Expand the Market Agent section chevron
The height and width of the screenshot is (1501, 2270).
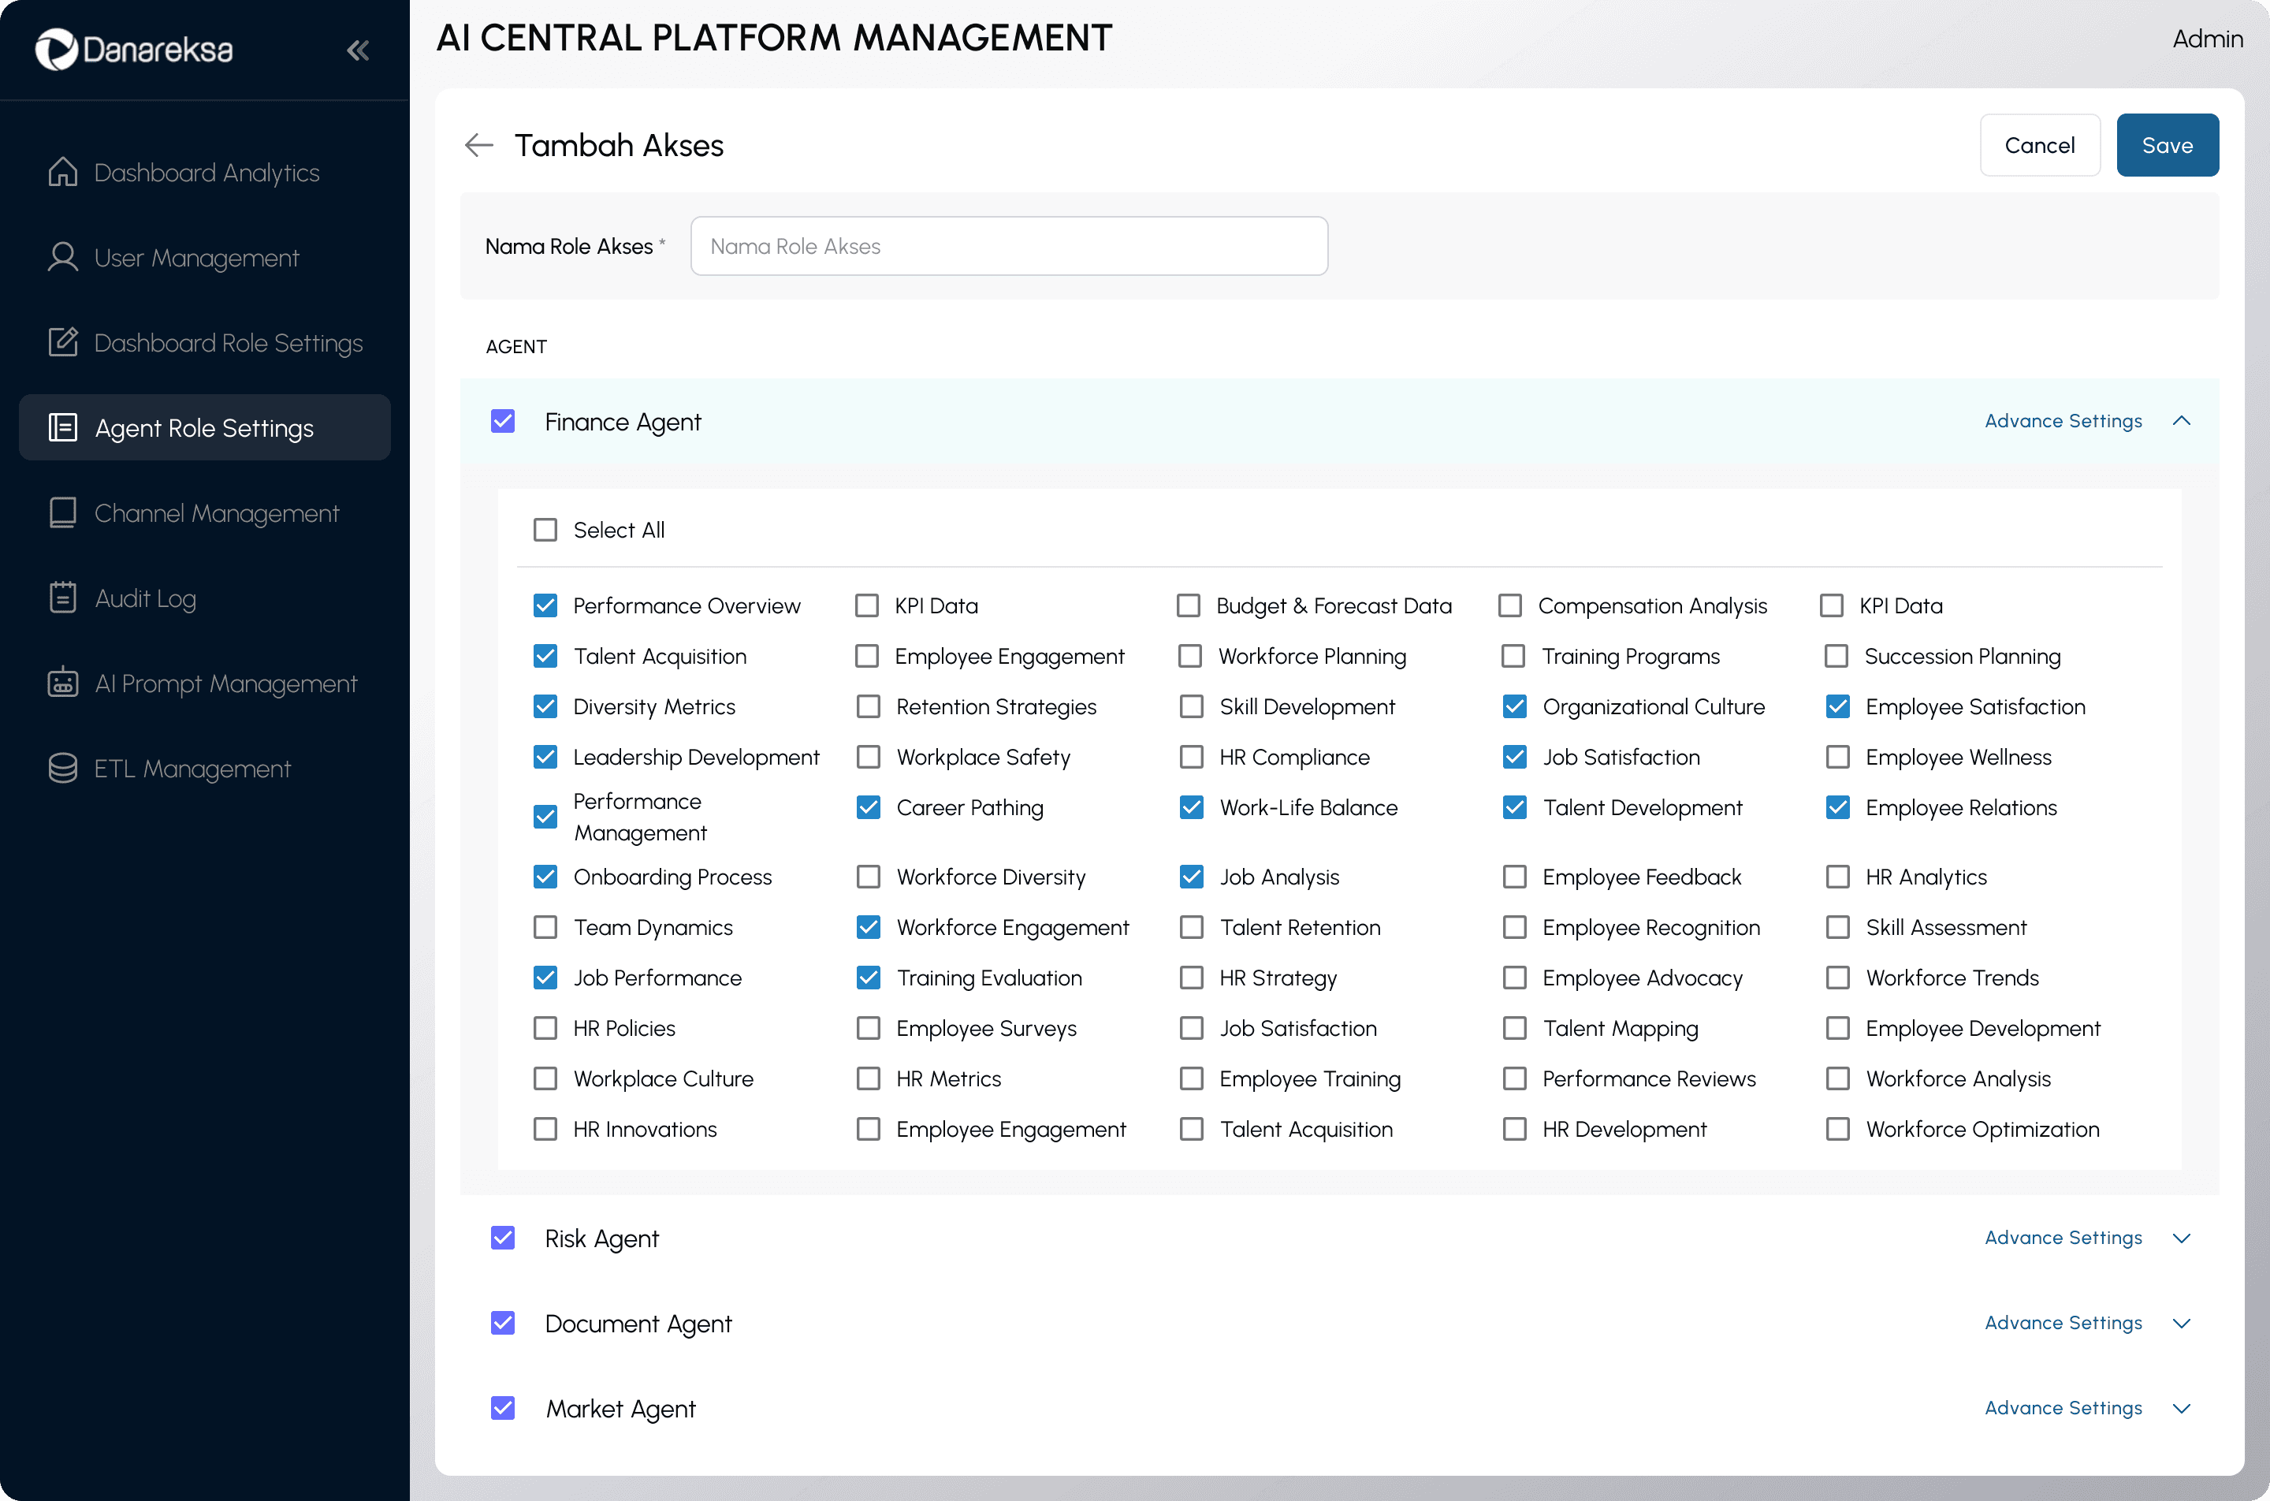coord(2181,1409)
